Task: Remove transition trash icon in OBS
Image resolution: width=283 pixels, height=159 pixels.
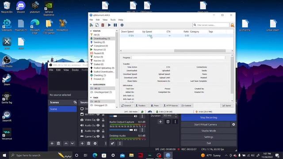Action: (168, 122)
